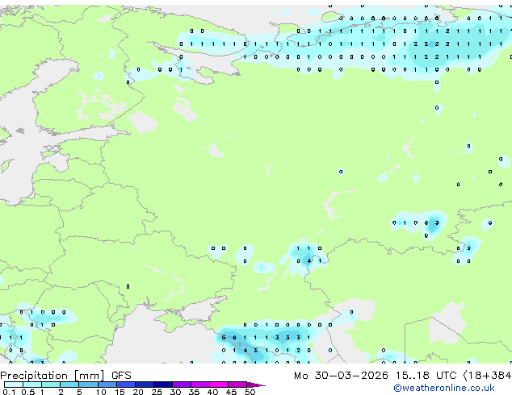The image size is (512, 395).
Task: Click the '0.1' legend scale label
Action: click(9, 392)
